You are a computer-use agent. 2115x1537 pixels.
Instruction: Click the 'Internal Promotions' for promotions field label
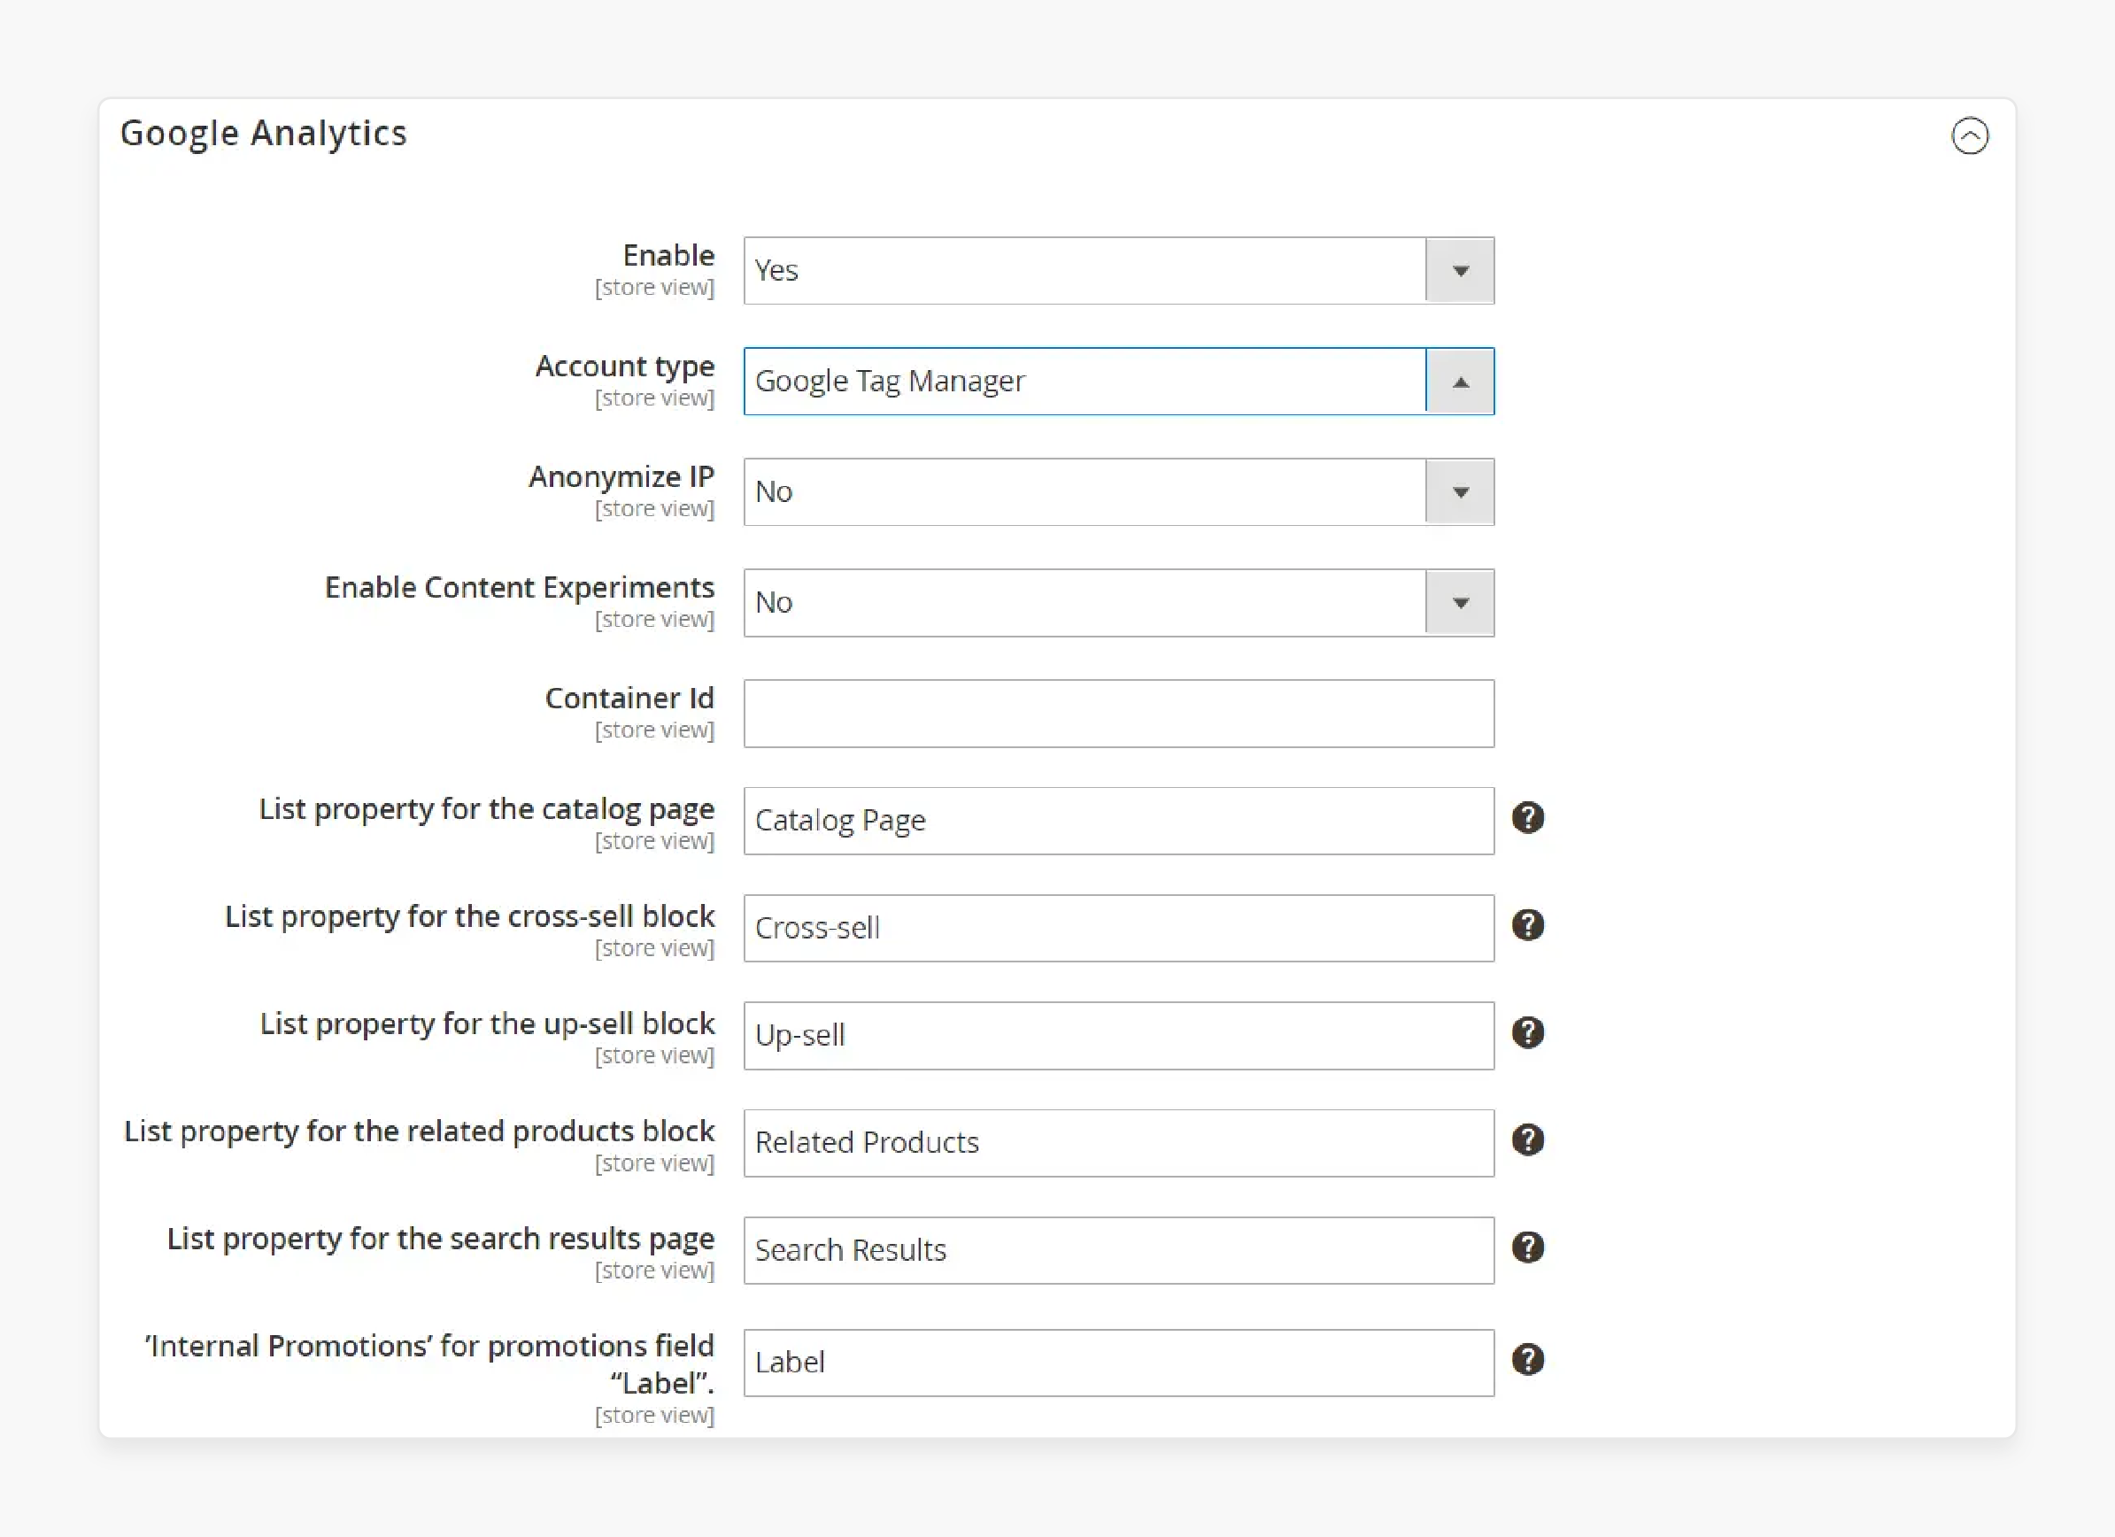click(429, 1364)
